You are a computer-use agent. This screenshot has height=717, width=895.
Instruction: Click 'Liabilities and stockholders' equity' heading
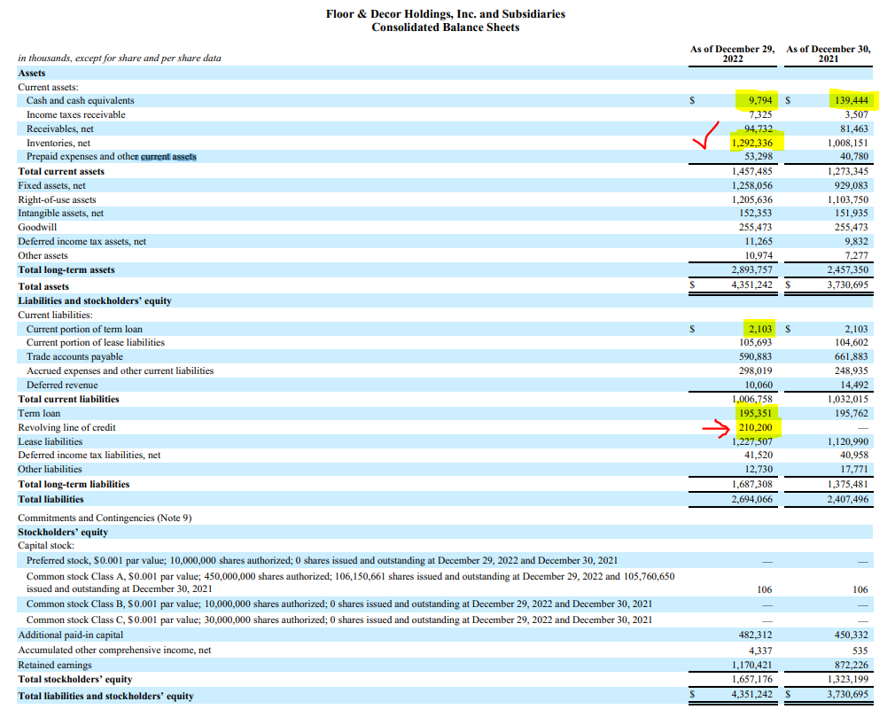tap(95, 300)
